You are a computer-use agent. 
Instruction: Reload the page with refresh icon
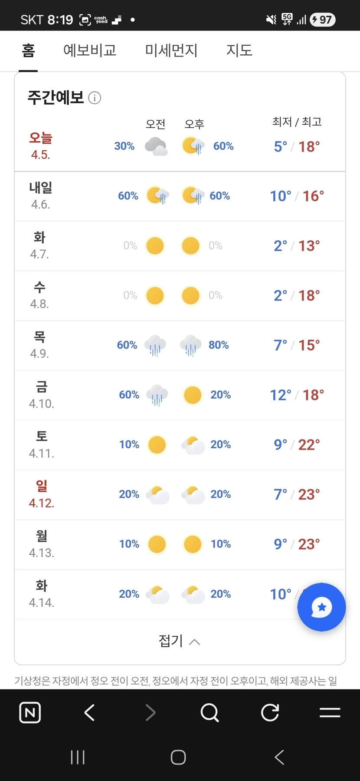click(x=270, y=712)
